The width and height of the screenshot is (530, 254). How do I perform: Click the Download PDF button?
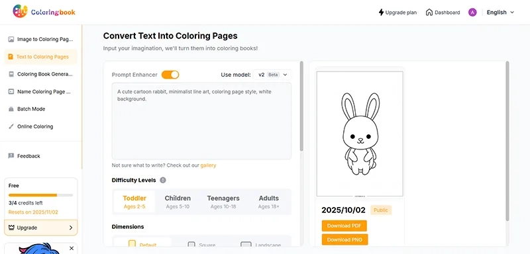click(x=344, y=226)
